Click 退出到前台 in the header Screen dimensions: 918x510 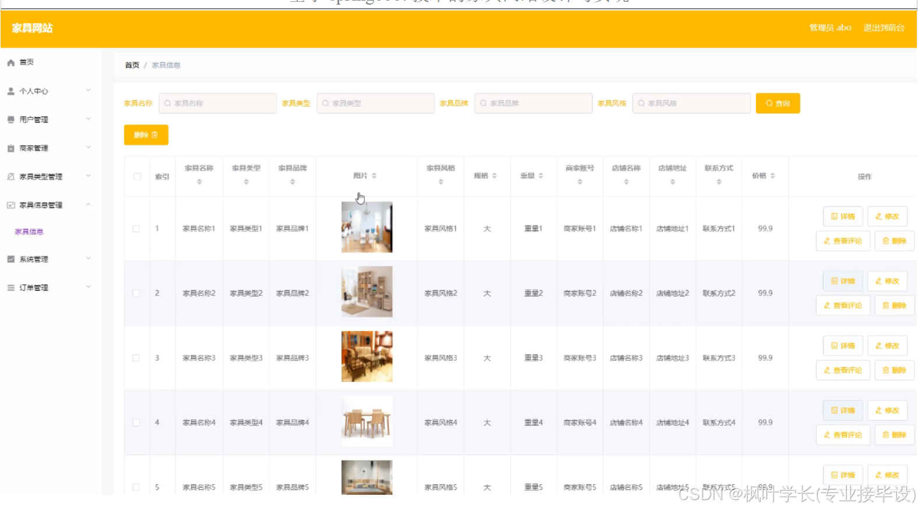pos(884,28)
